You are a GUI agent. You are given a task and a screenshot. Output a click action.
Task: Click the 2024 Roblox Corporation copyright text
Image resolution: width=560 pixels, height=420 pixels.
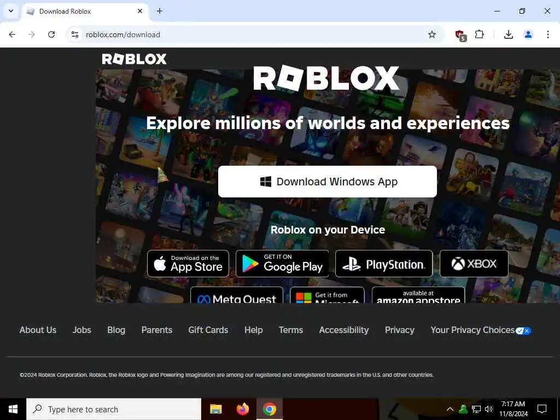(x=226, y=375)
